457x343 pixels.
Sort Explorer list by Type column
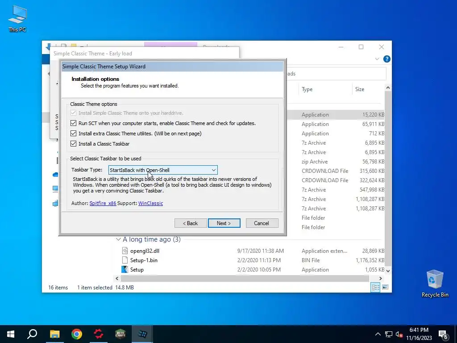[x=307, y=89]
